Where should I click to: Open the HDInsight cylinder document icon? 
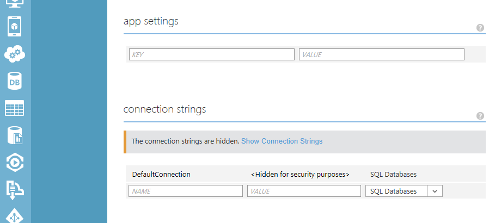(15, 135)
